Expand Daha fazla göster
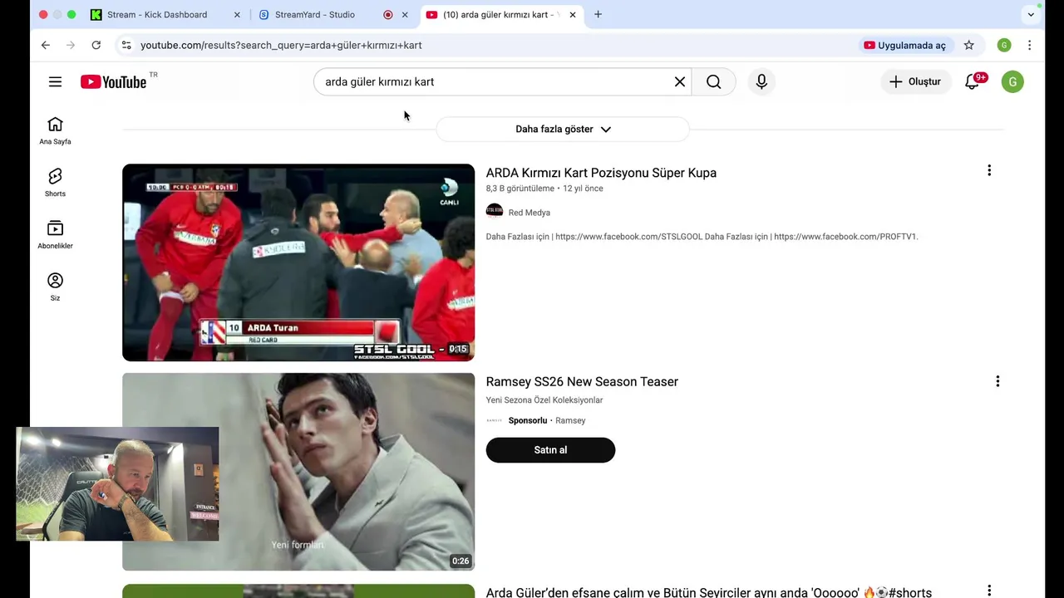Viewport: 1064px width, 598px height. click(x=563, y=129)
